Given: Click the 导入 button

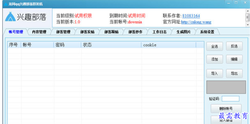Looking at the screenshot, I should point(215,74).
